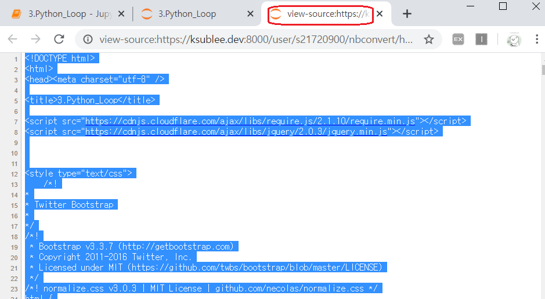The image size is (545, 299).
Task: Click the dark square extension icon
Action: [x=481, y=39]
